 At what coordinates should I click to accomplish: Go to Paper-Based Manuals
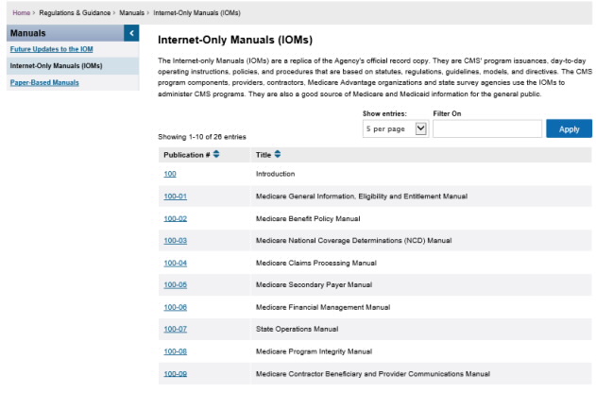click(44, 83)
